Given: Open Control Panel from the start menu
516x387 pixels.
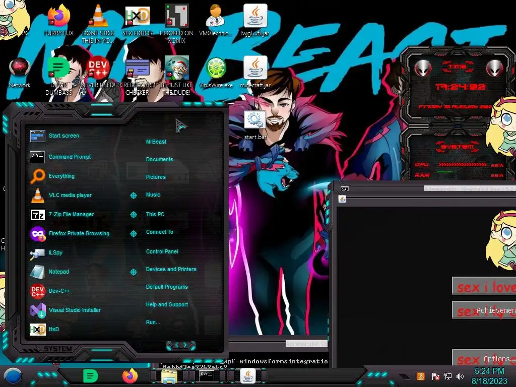Looking at the screenshot, I should (x=162, y=251).
